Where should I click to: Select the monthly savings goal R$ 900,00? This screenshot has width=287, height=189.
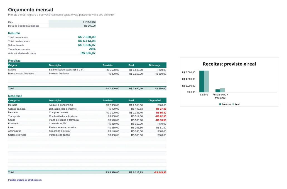(x=90, y=26)
